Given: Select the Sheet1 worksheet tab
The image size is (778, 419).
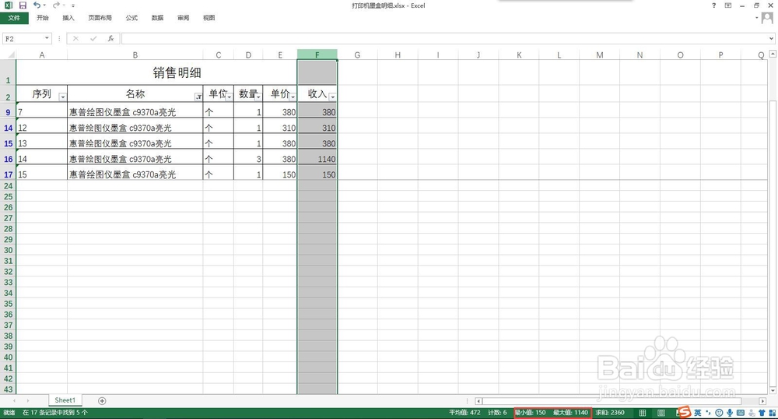Looking at the screenshot, I should (65, 400).
